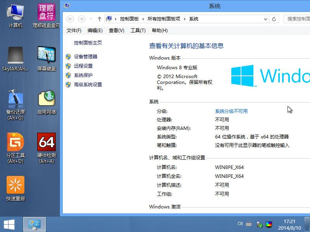Screen dimensions: 310x232
Task: Open the keyboard tray icon
Action: tap(249, 224)
